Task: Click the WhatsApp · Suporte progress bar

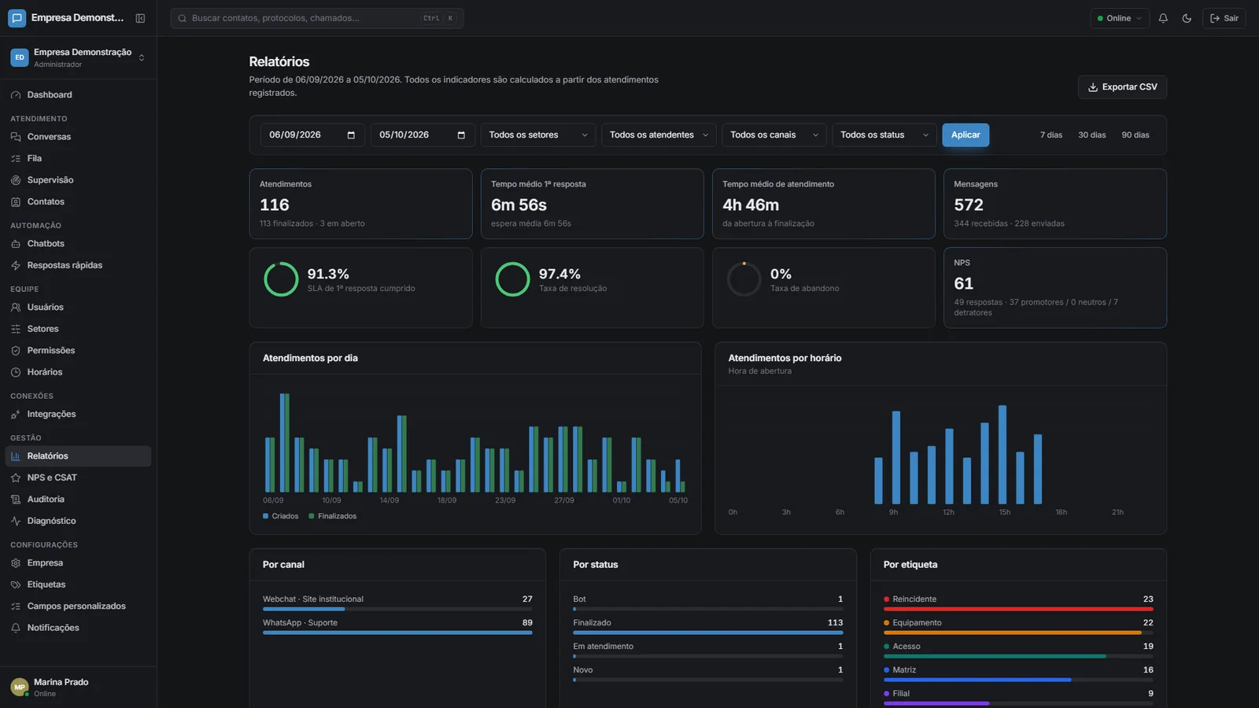Action: [x=397, y=632]
